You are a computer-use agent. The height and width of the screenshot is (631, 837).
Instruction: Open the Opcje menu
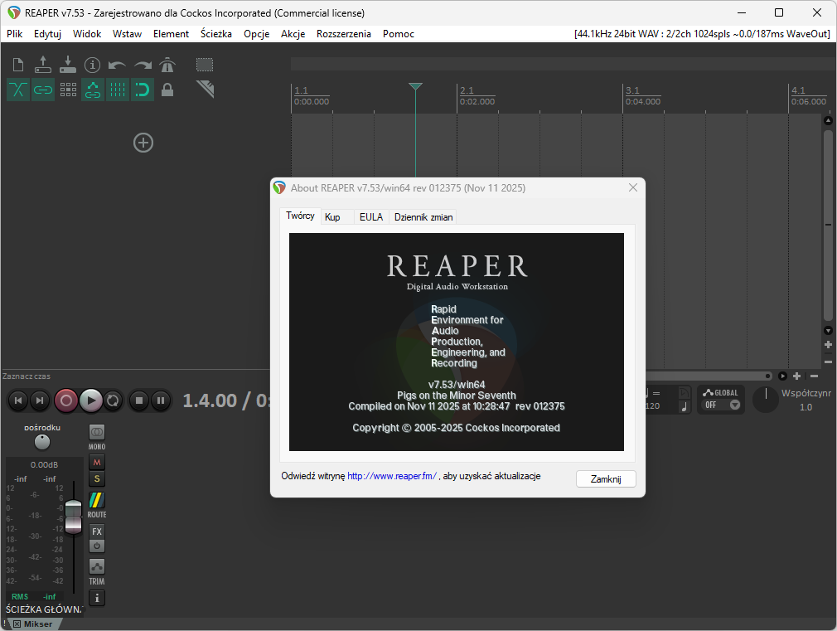(x=257, y=34)
